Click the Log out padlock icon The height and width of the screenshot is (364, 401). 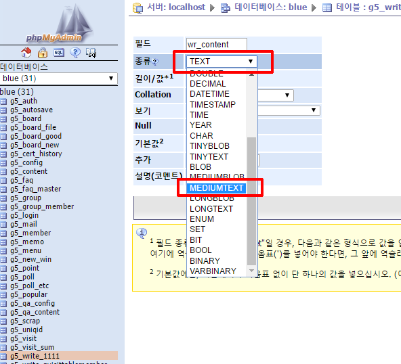(x=43, y=53)
